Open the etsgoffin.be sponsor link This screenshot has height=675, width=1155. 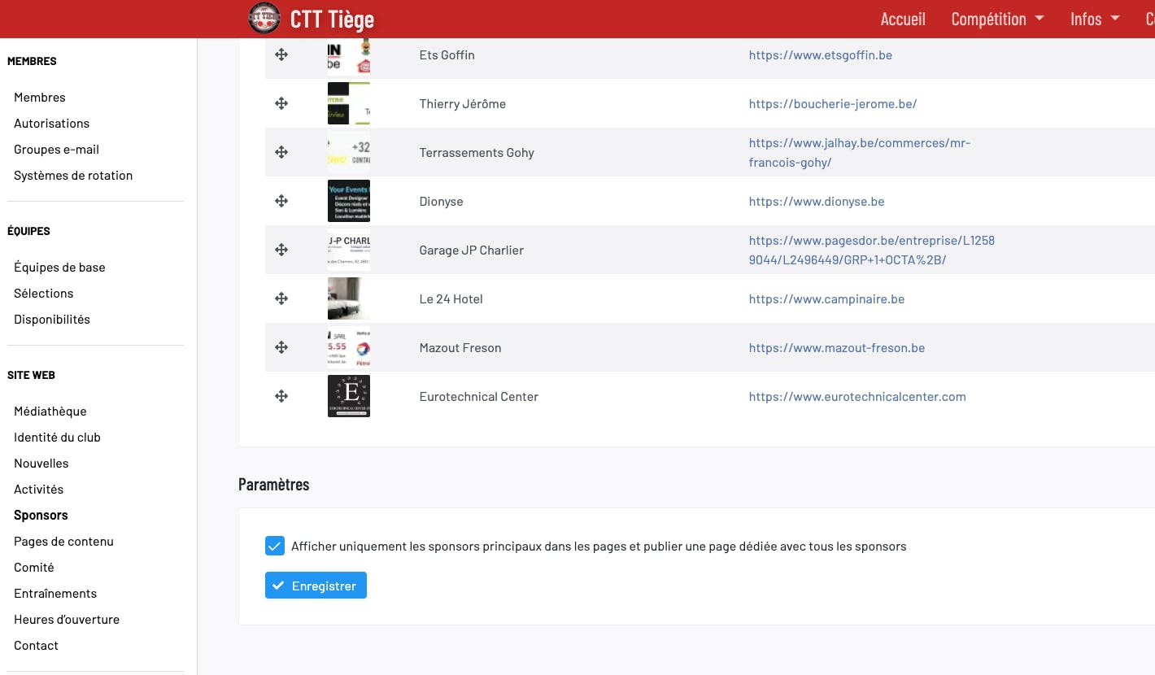click(821, 55)
